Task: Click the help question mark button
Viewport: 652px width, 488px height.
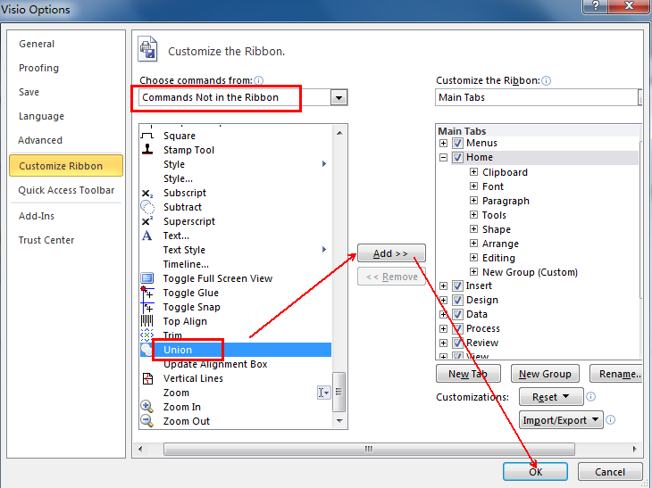Action: (x=596, y=6)
